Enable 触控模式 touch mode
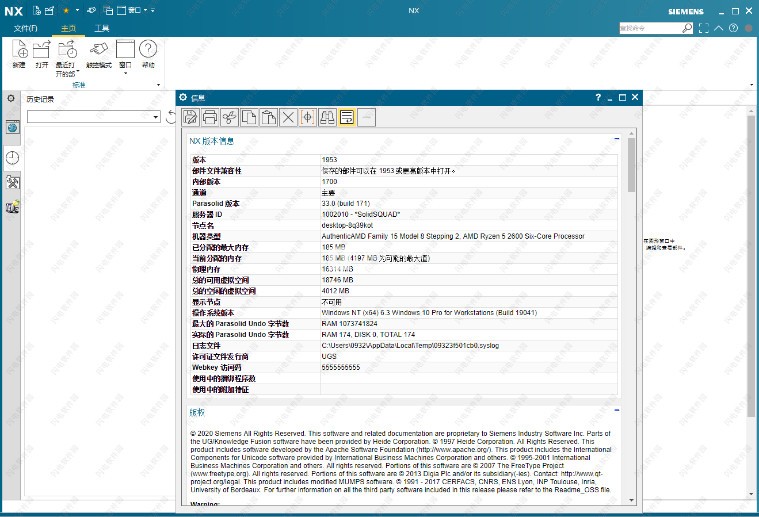759x517 pixels. coord(98,54)
